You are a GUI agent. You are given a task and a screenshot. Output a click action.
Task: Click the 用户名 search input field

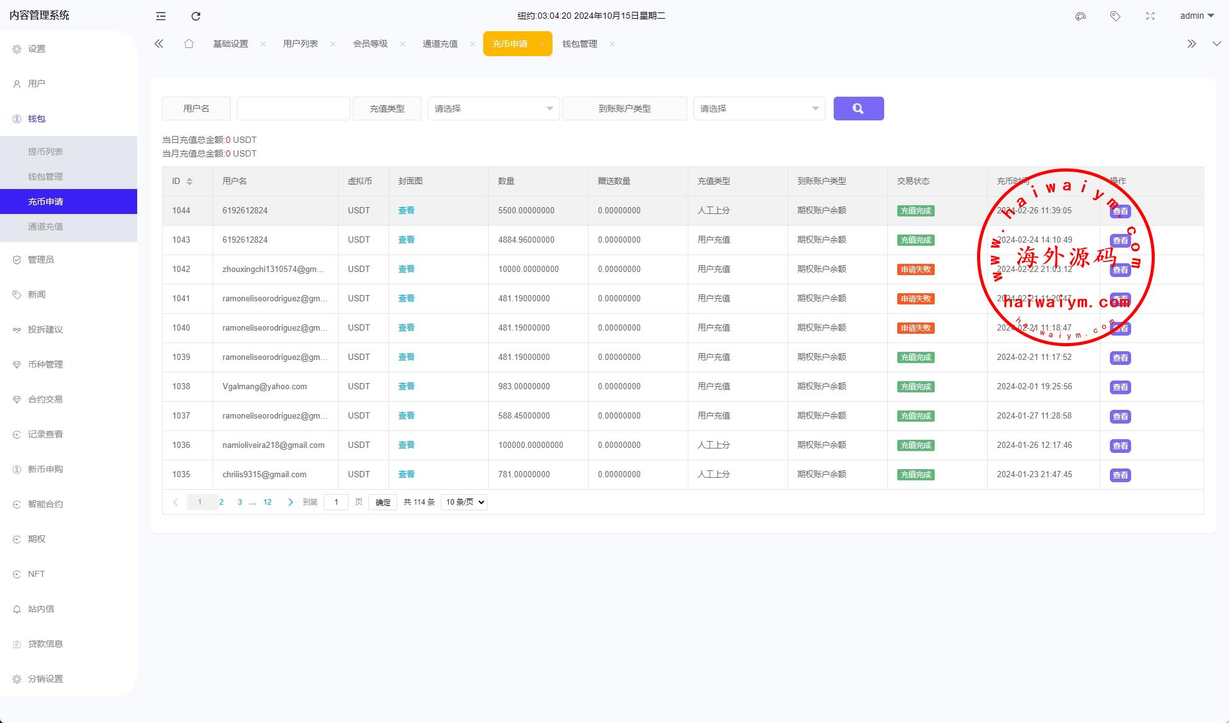pos(293,109)
